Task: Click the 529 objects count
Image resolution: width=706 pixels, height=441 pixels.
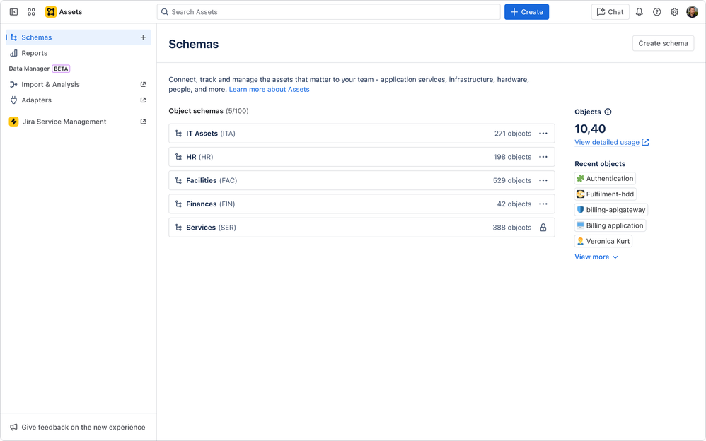Action: click(x=512, y=180)
